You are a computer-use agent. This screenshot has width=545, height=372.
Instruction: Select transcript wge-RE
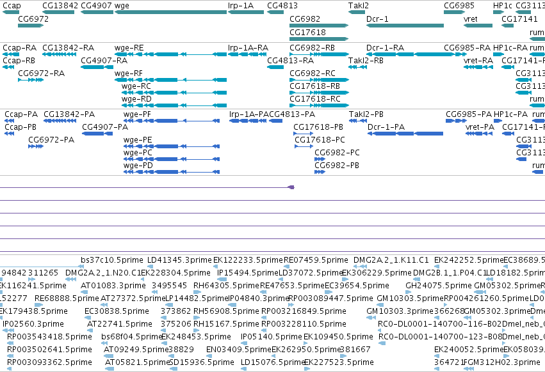tap(170, 54)
